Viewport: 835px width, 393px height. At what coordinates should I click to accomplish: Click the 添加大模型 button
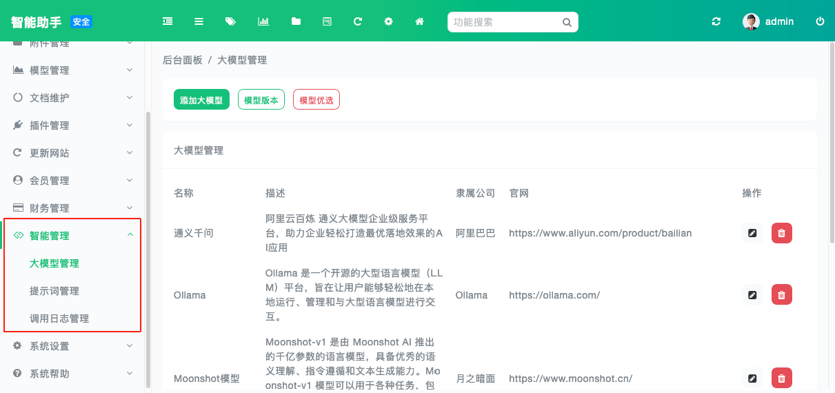[201, 100]
